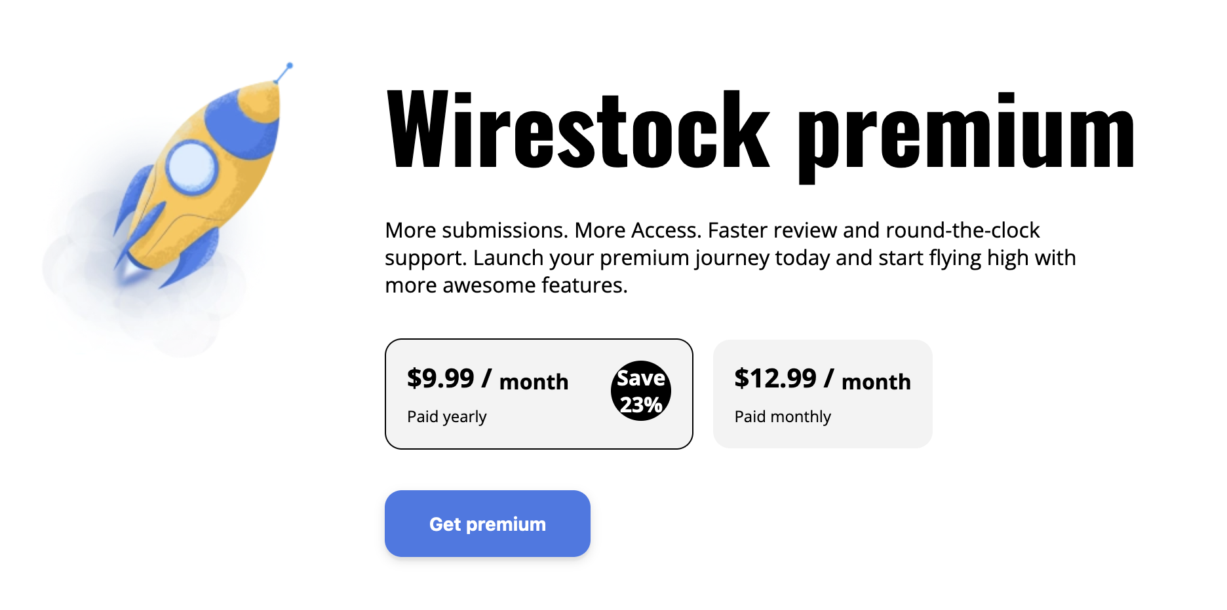Click the monthly plan pricing card
Viewport: 1227px width, 610px height.
(823, 393)
